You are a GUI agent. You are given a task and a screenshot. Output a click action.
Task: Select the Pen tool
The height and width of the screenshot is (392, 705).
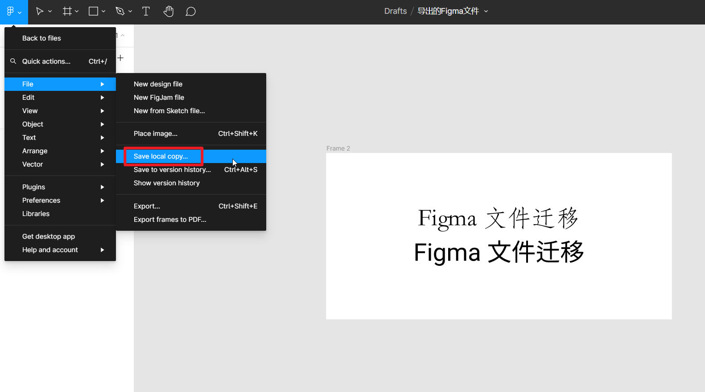point(120,12)
